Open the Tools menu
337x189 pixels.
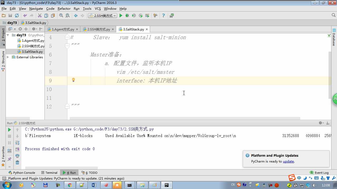[87, 9]
